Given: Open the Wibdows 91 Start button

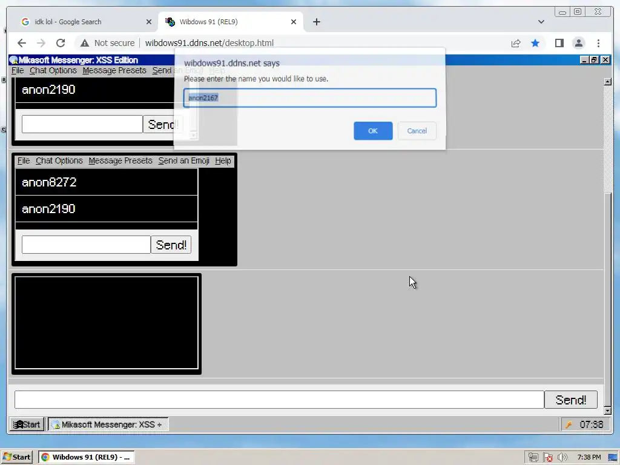Looking at the screenshot, I should [x=27, y=424].
